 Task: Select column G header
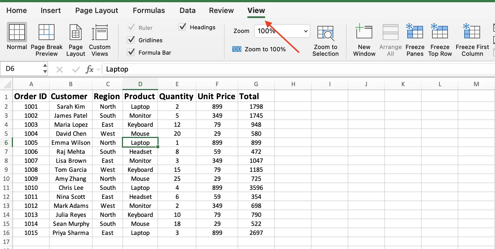pyautogui.click(x=256, y=84)
